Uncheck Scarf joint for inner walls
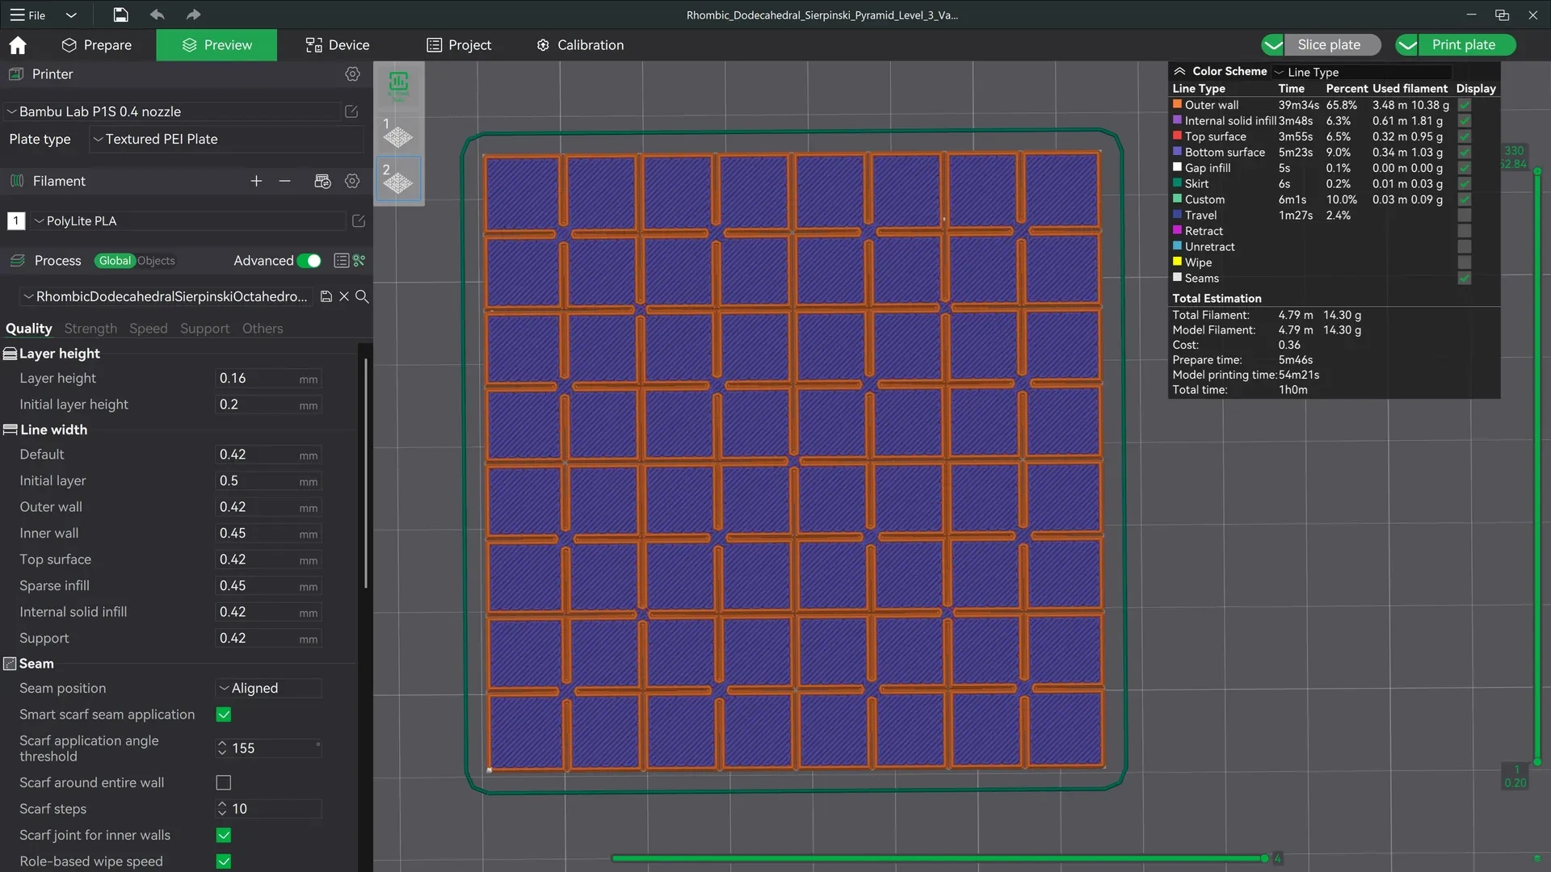Image resolution: width=1551 pixels, height=872 pixels. point(224,835)
